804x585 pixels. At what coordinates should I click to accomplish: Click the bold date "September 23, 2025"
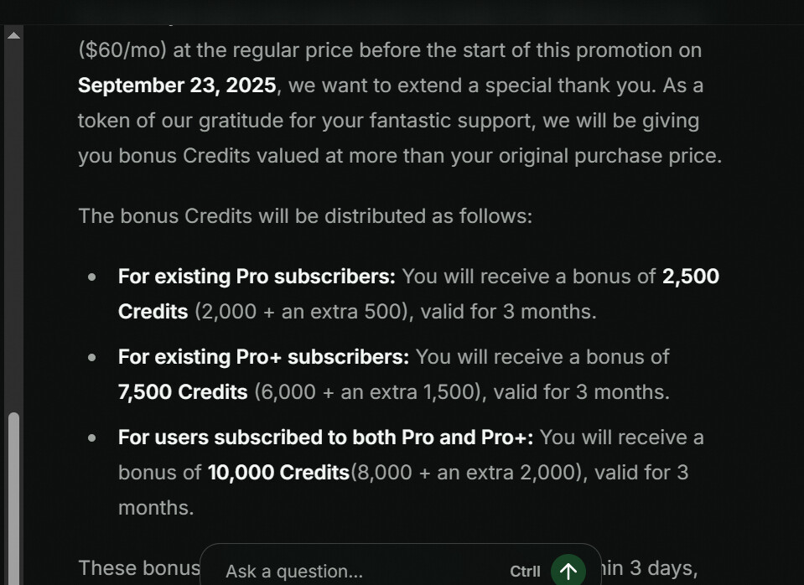(177, 85)
